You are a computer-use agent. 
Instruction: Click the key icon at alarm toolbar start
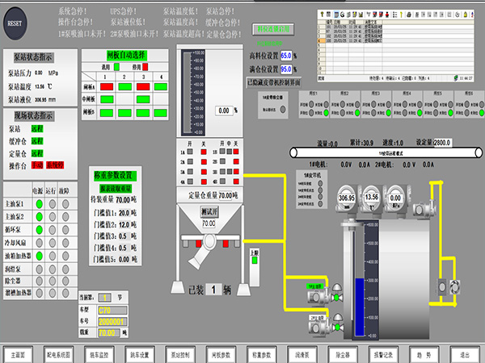click(x=322, y=15)
